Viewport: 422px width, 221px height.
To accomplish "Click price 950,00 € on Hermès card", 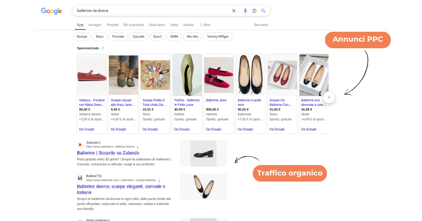I will pos(212,110).
